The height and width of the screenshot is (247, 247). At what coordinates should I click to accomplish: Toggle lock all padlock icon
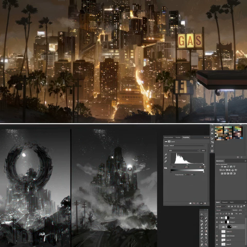click(x=232, y=214)
